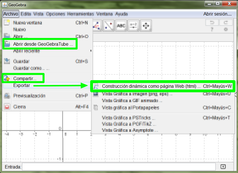Choose the Abrir... entry with Ctrl+O shortcut
Screen dimensions: 238x173
[47, 36]
